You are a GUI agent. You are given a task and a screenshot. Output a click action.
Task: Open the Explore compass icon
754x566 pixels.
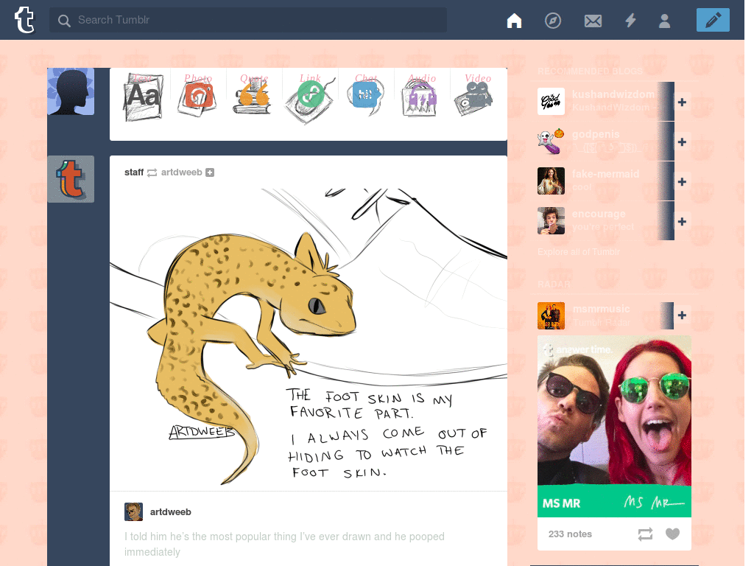click(552, 21)
